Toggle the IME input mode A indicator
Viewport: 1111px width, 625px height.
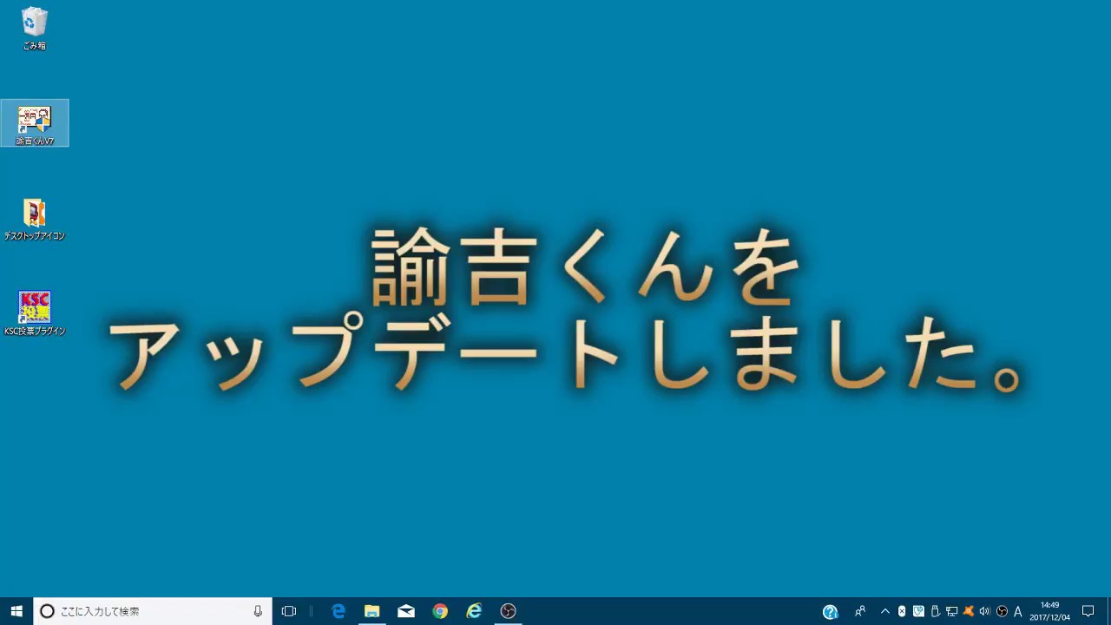(x=1018, y=611)
